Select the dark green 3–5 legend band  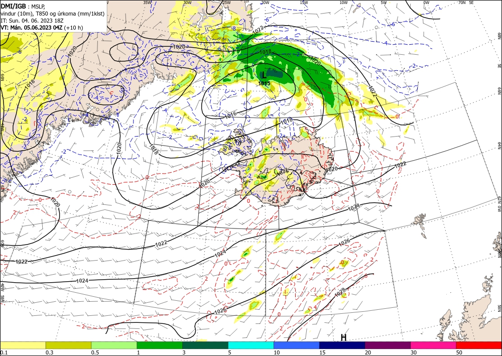click(205, 345)
